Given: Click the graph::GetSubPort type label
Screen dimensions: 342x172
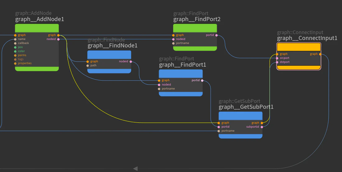Looking at the screenshot, I should click(x=239, y=101).
